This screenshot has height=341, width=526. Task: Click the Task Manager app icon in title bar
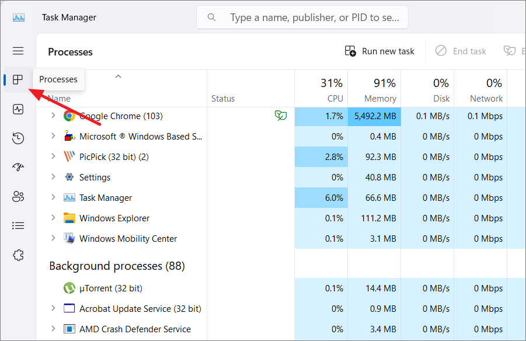click(x=19, y=18)
